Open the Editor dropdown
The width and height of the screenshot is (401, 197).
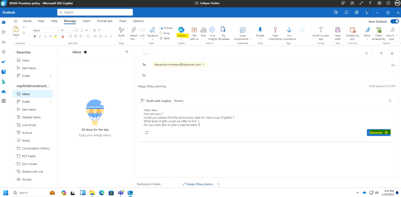[x=367, y=39]
